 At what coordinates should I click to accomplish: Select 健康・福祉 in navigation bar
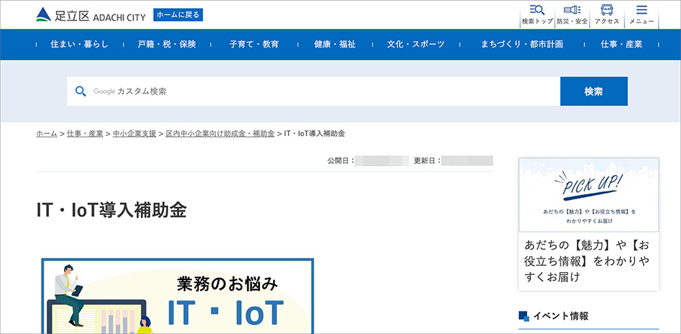coord(335,44)
